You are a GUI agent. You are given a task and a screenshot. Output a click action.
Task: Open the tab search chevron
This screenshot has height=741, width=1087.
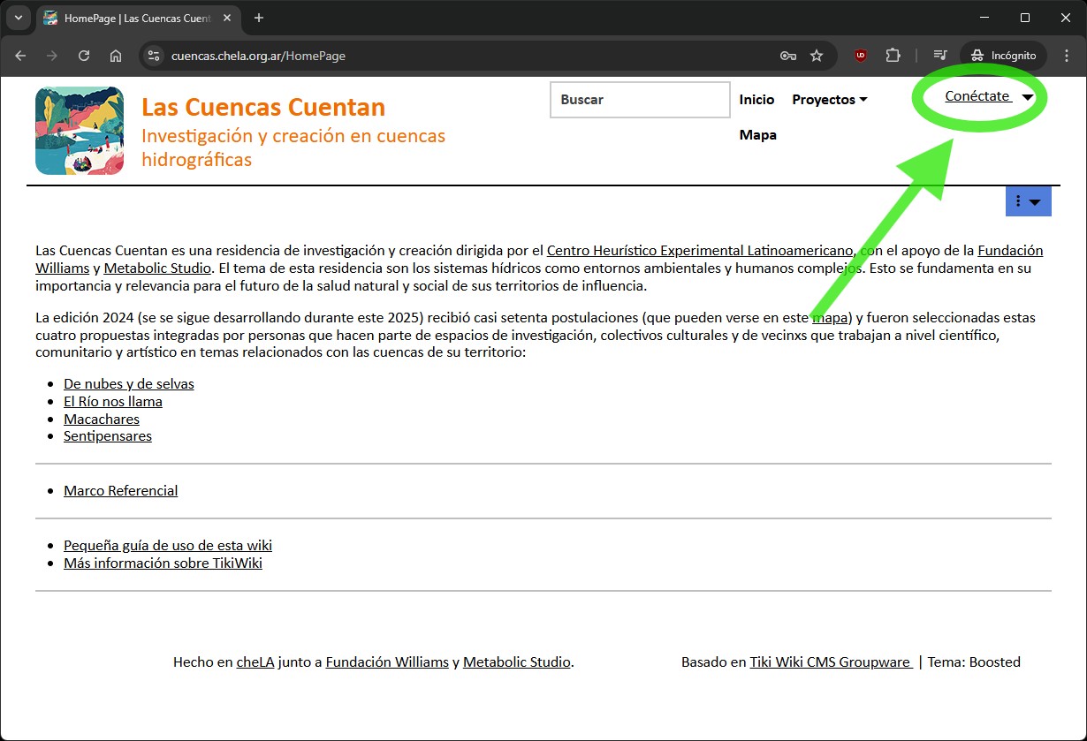(x=19, y=18)
